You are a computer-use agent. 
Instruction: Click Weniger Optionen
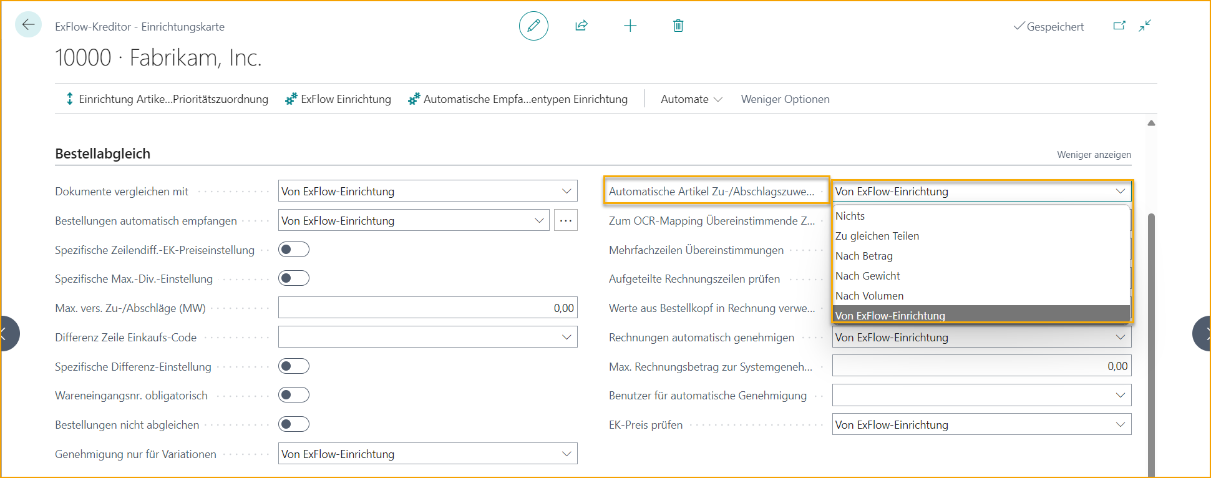click(x=785, y=99)
